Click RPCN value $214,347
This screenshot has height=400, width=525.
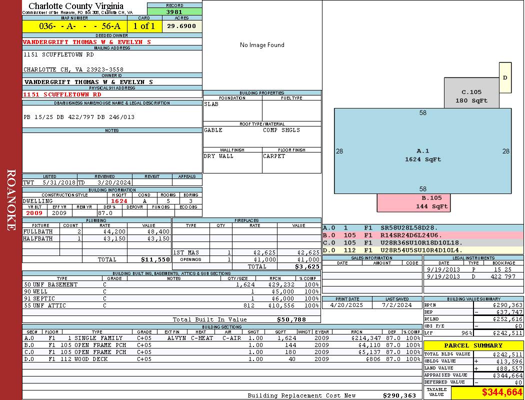click(366, 338)
